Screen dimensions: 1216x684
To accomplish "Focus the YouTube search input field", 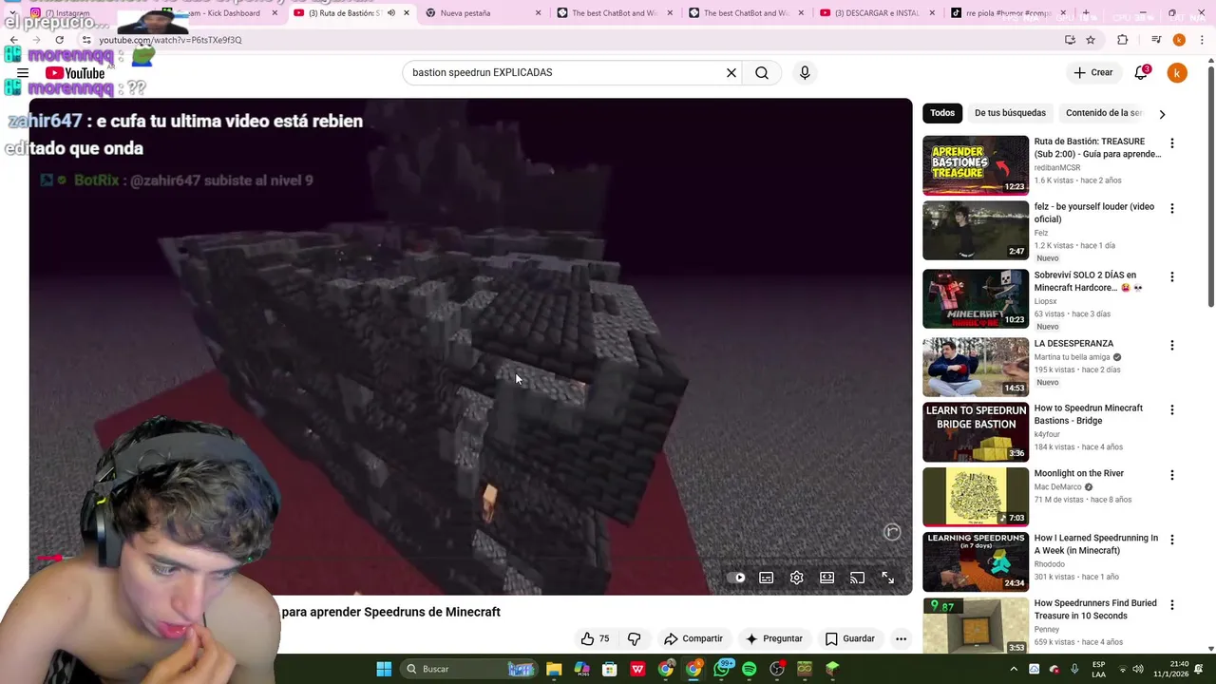I will [x=560, y=72].
